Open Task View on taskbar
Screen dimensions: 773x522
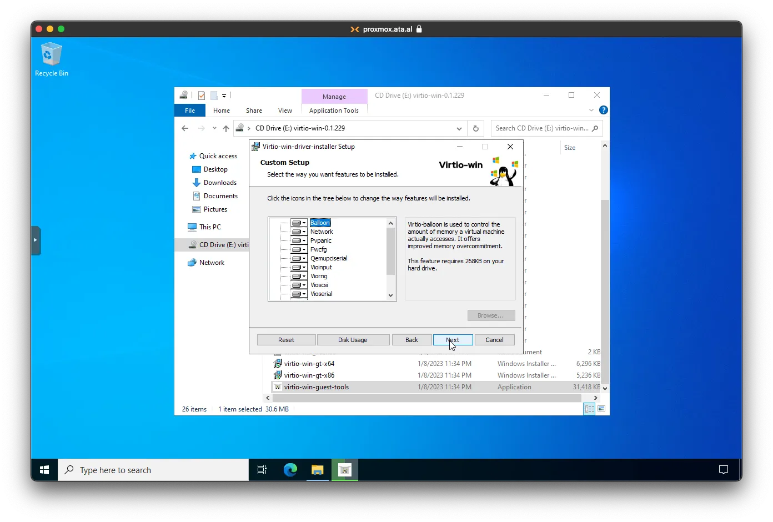click(262, 470)
